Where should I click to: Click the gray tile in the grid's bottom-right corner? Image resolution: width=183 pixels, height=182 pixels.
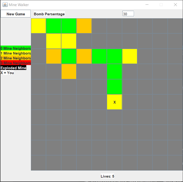[x=175, y=163]
